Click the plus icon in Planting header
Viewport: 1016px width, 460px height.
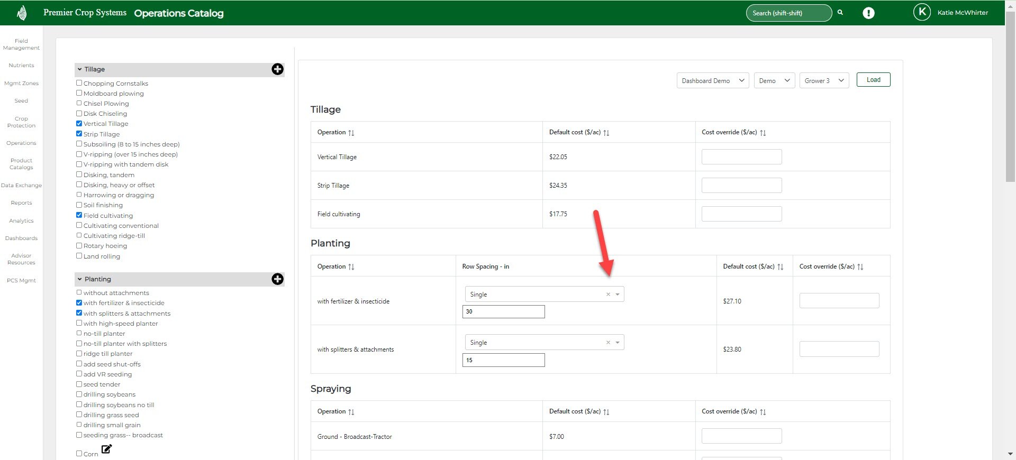[277, 279]
